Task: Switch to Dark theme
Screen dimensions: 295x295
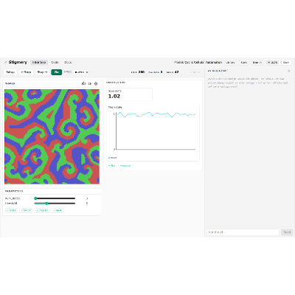Action: click(285, 63)
